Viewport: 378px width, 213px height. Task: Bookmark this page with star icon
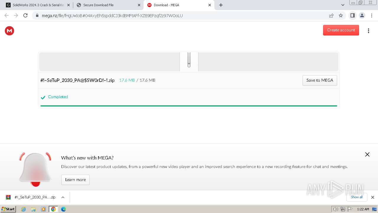pyautogui.click(x=341, y=16)
